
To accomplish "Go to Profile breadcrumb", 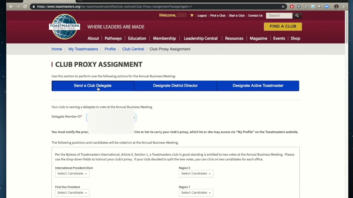I will [x=110, y=49].
